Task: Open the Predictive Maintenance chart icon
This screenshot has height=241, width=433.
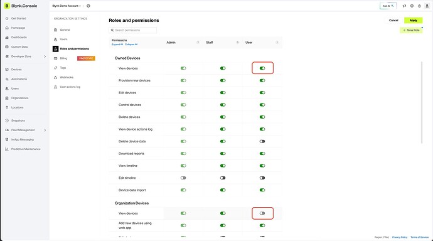Action: click(x=7, y=149)
